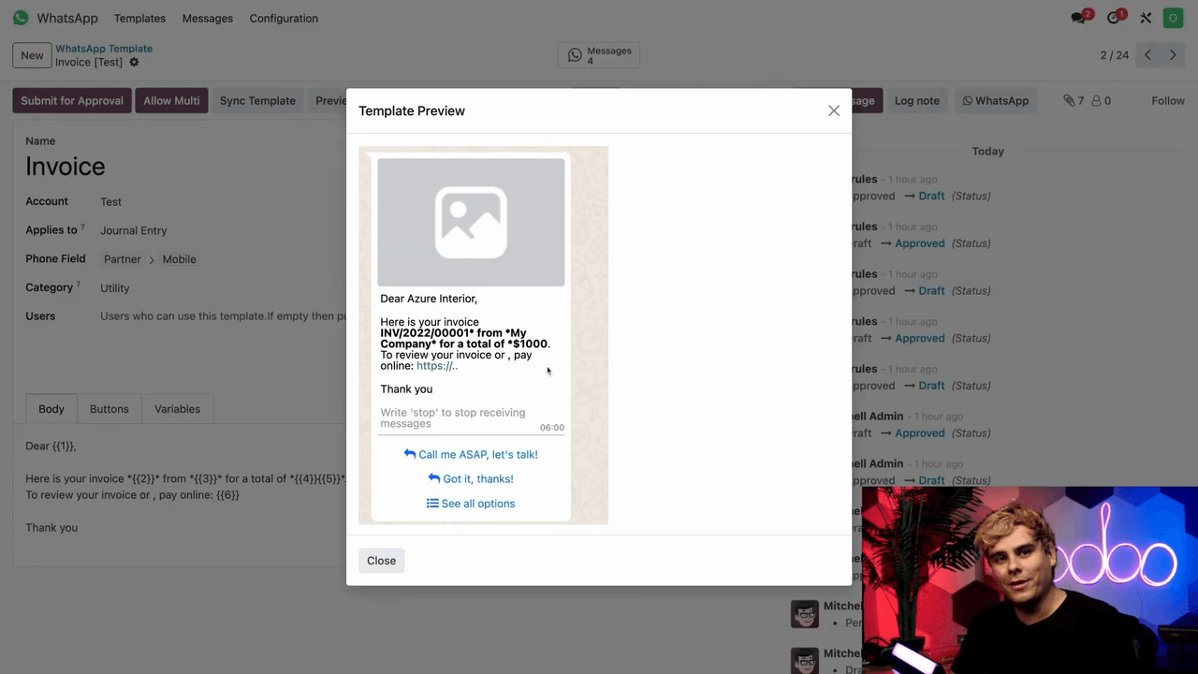Viewport: 1198px width, 674px height.
Task: Open the Templates menu
Action: 139,18
